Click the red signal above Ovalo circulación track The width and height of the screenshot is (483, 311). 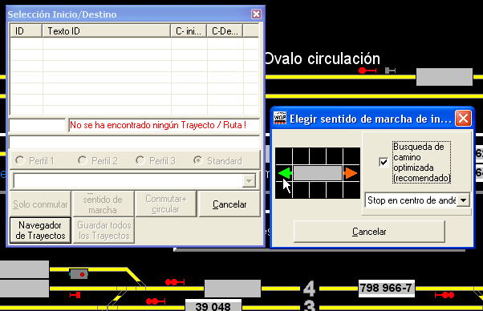coord(367,71)
